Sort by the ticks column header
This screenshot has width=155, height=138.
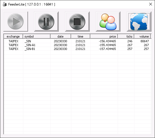pyautogui.click(x=126, y=36)
